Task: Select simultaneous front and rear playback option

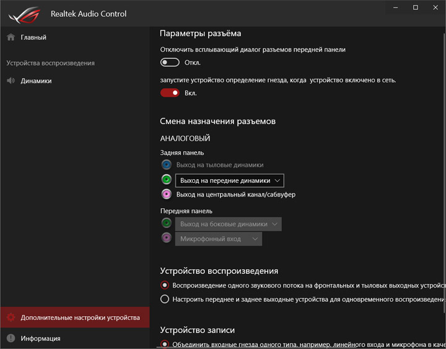Action: click(x=165, y=299)
